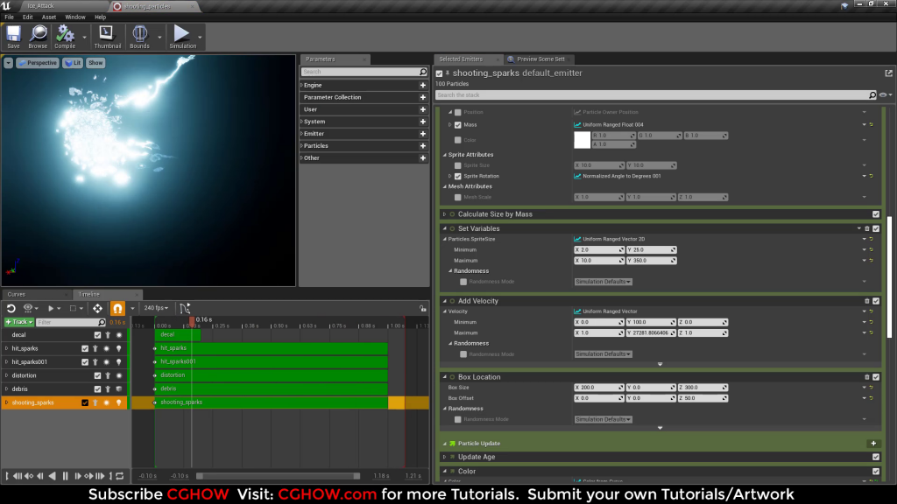This screenshot has height=504, width=897.
Task: Open the viewport Show options
Action: 95,63
